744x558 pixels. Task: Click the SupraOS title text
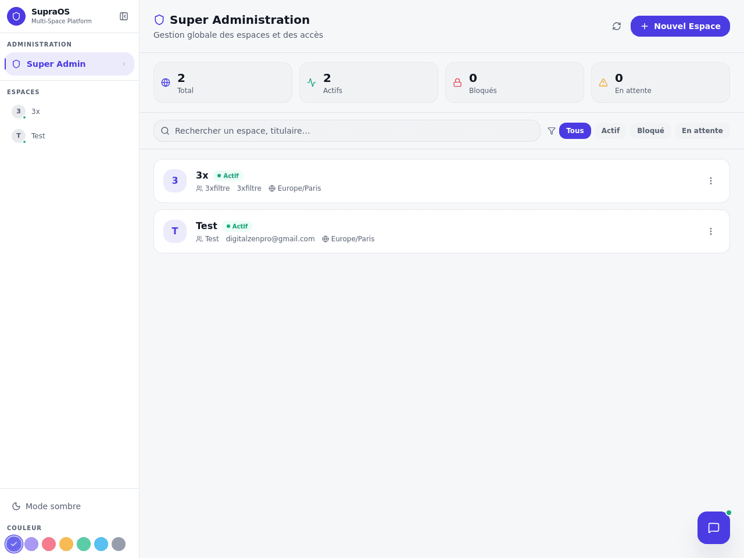pyautogui.click(x=51, y=12)
